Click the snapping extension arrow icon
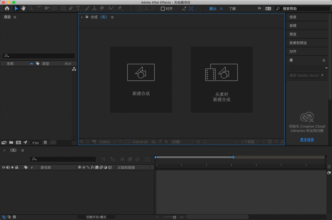332x220 pixels. [184, 9]
